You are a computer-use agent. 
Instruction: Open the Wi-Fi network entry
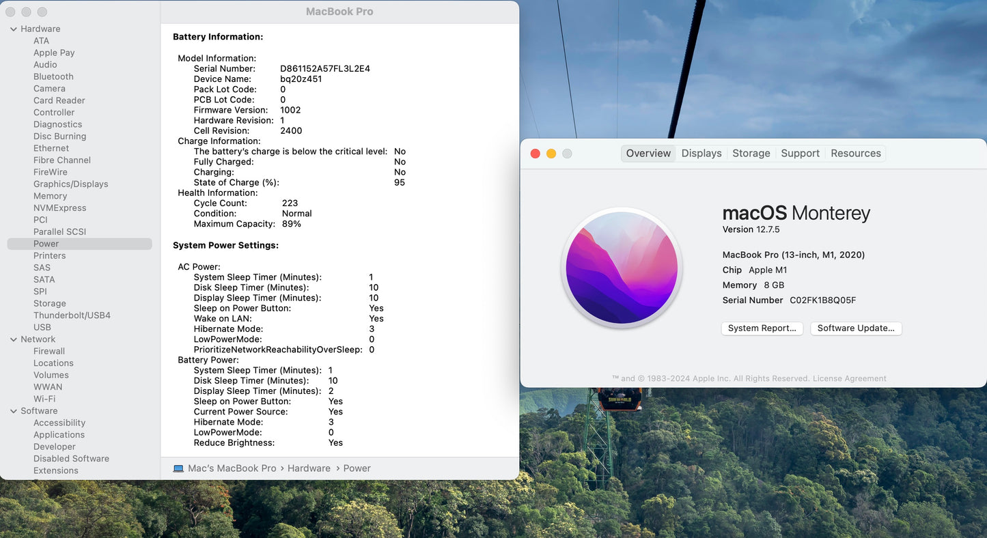coord(44,399)
